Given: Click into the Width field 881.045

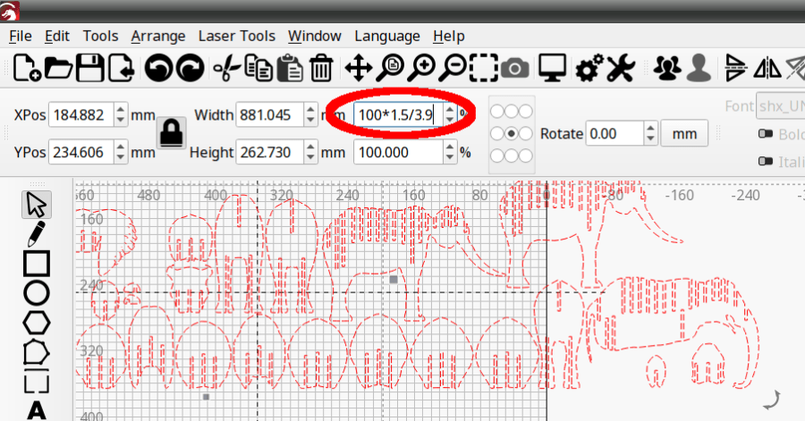Looking at the screenshot, I should [x=270, y=114].
